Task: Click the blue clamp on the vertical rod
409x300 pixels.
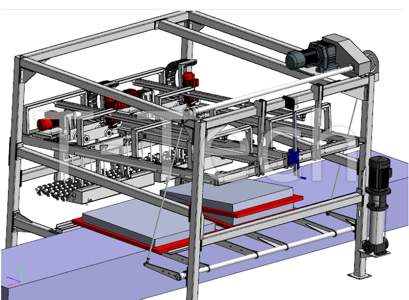Action: pyautogui.click(x=294, y=157)
